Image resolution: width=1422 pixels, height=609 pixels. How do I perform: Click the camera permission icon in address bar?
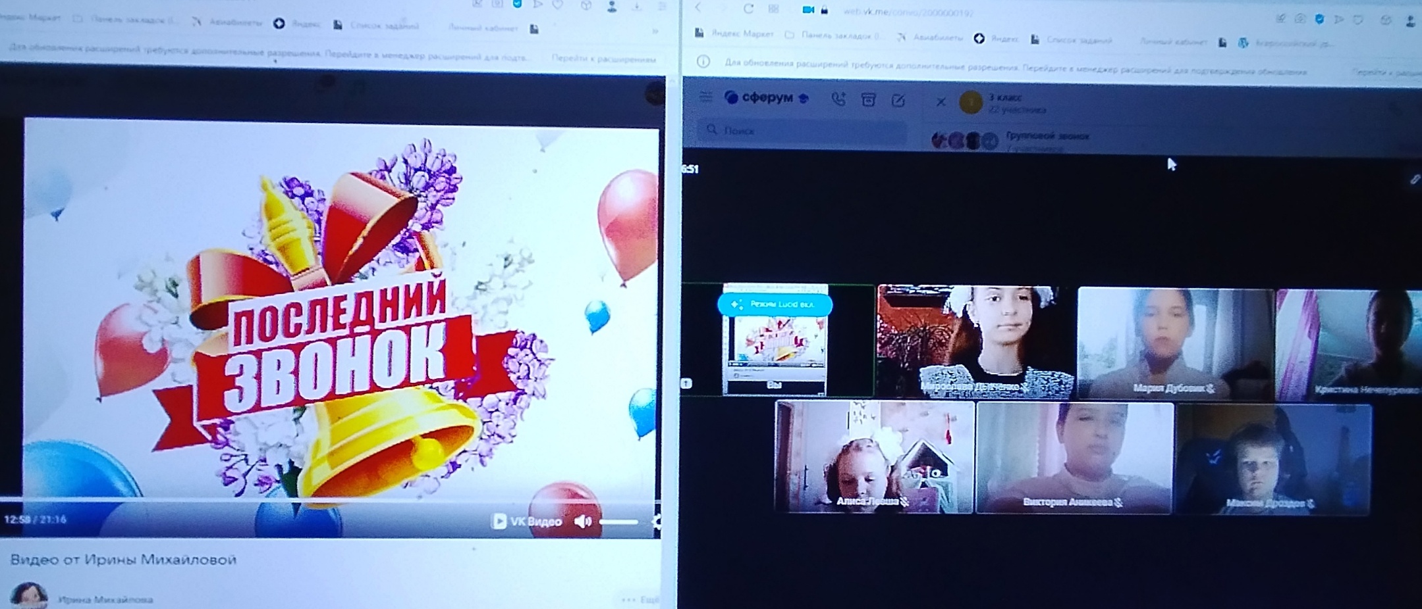tap(808, 10)
